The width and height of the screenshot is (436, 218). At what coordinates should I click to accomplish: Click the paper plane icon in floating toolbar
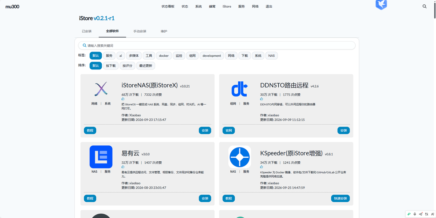click(x=421, y=214)
